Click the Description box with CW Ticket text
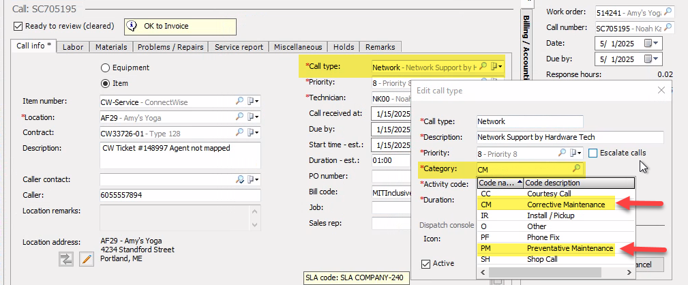The image size is (688, 285). 180,155
